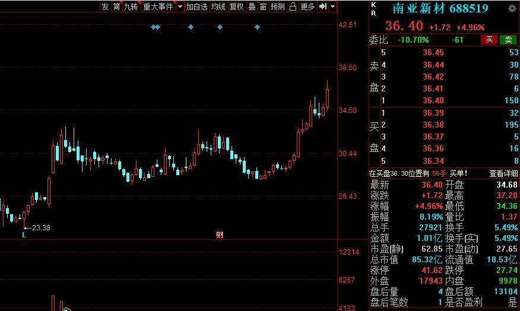Click the first blue diamond event marker

154,27
